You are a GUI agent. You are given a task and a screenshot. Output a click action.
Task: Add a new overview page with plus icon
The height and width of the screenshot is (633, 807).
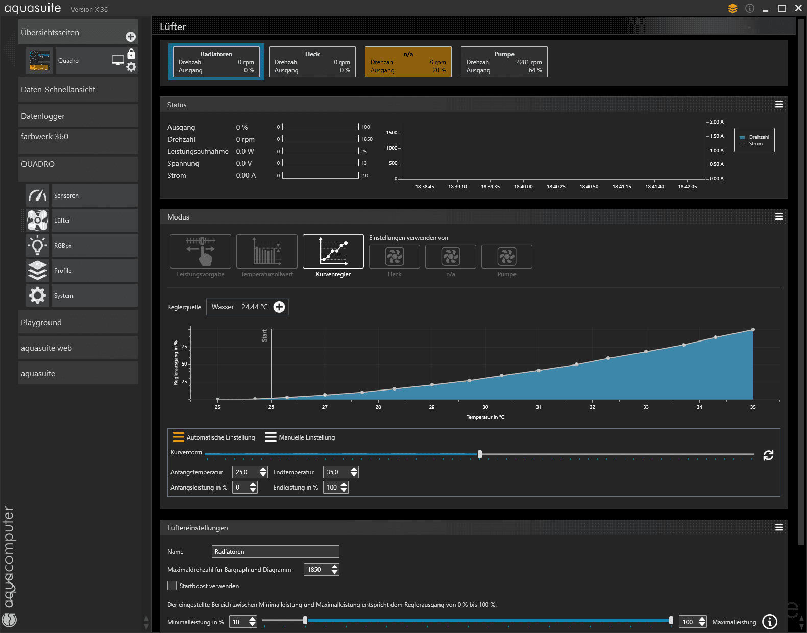pos(131,37)
